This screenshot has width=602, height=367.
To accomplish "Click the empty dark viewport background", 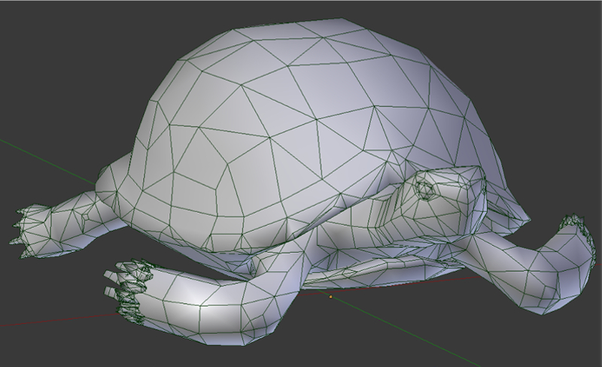I will click(75, 60).
